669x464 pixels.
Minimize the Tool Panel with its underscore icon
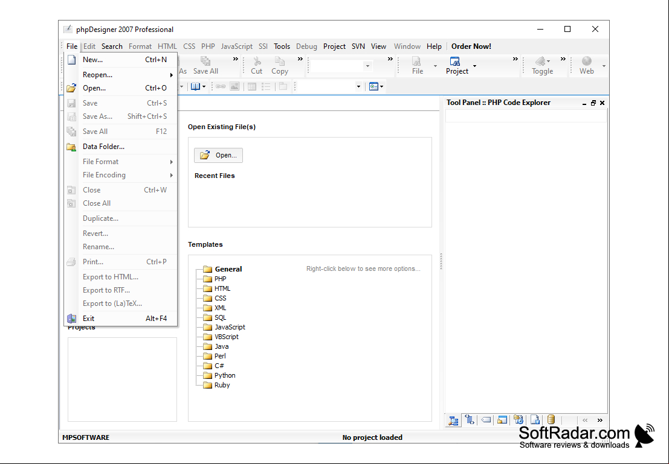pyautogui.click(x=584, y=103)
